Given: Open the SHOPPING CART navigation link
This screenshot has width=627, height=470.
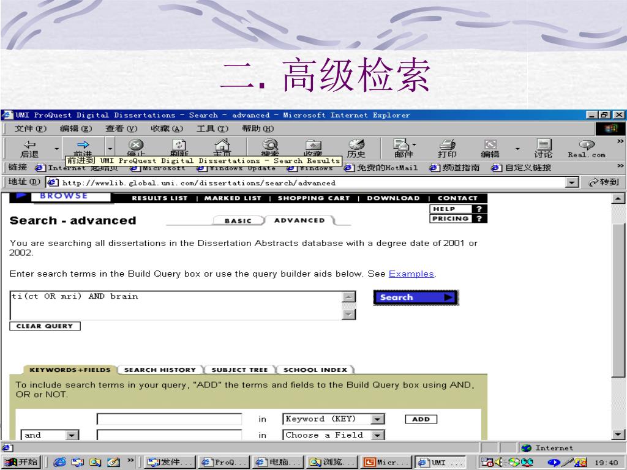Looking at the screenshot, I should click(313, 198).
